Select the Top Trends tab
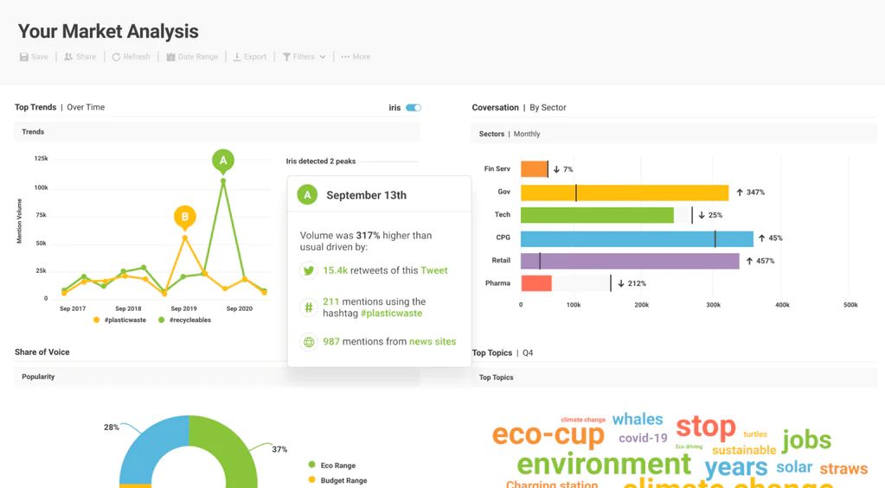Image resolution: width=885 pixels, height=488 pixels. coord(35,107)
